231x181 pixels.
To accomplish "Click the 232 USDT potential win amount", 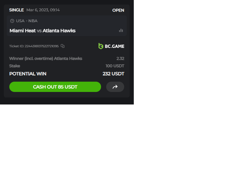I will click(x=114, y=74).
